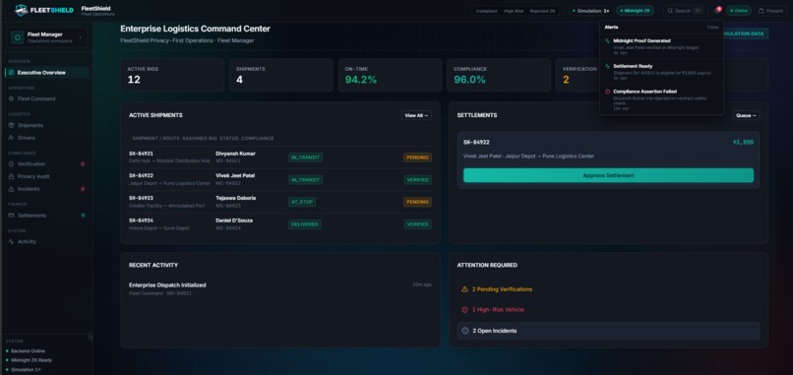
Task: Click the Open Incidents clock icon
Action: point(464,331)
